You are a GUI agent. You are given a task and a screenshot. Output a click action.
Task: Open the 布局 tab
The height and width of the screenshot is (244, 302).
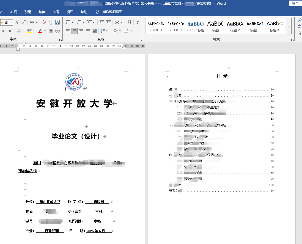pyautogui.click(x=14, y=12)
